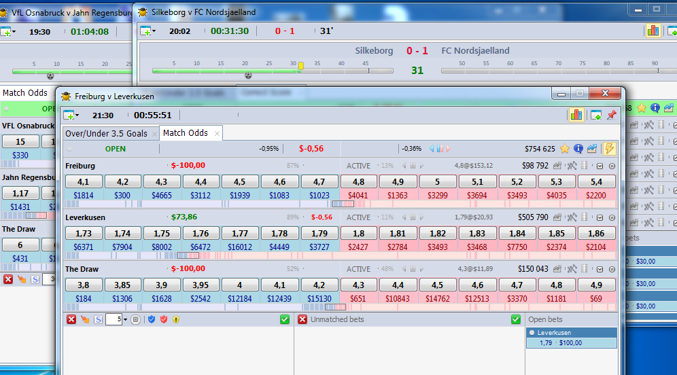677x375 pixels.
Task: Open Freiburg row price chart icon
Action: pyautogui.click(x=557, y=165)
